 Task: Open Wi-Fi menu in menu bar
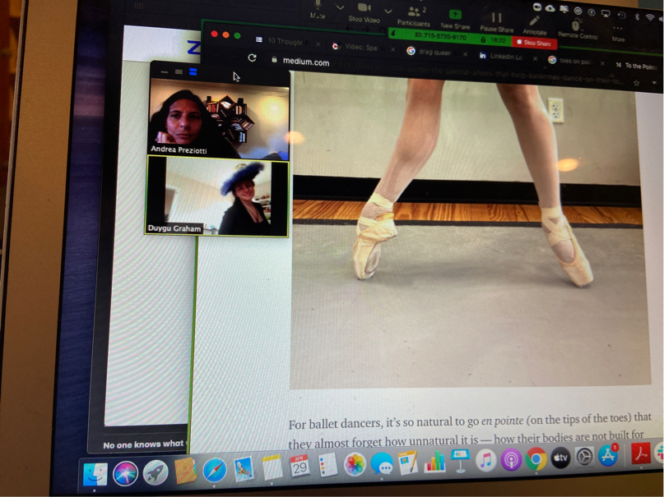pos(650,17)
